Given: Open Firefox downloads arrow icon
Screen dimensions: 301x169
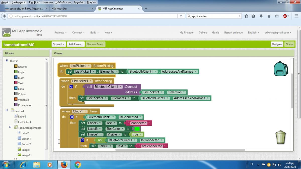Looking at the screenshot, I should point(261,16).
